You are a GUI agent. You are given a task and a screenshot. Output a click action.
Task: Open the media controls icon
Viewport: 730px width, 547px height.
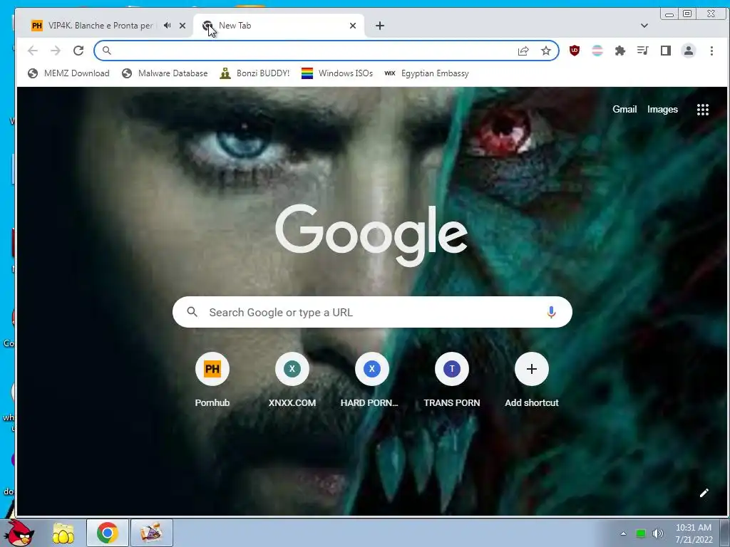point(643,51)
